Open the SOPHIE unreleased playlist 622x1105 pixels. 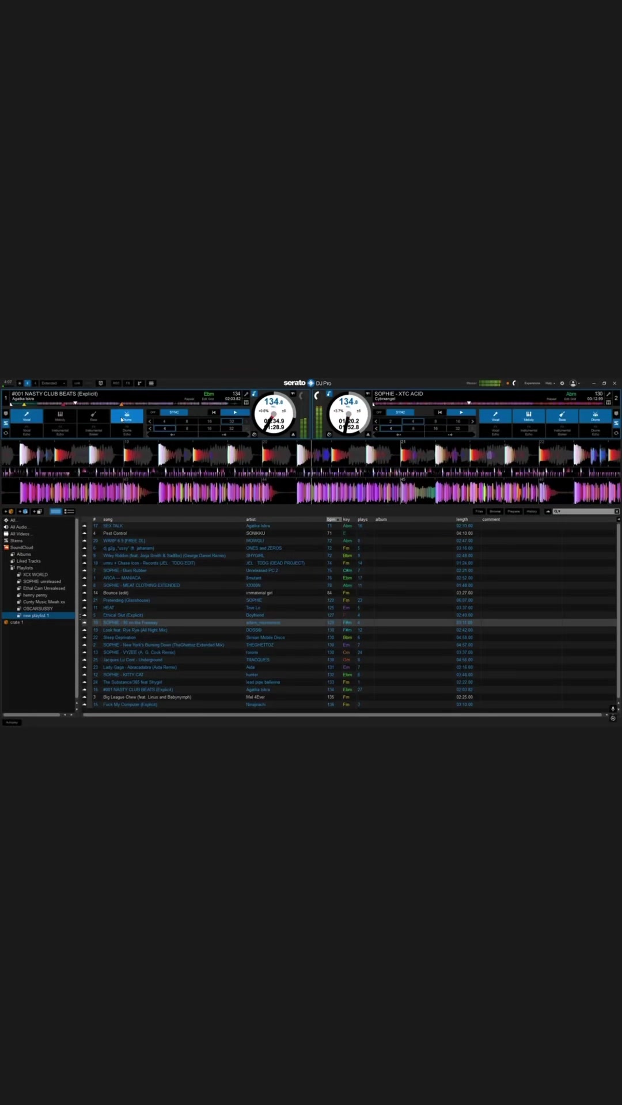(41, 581)
